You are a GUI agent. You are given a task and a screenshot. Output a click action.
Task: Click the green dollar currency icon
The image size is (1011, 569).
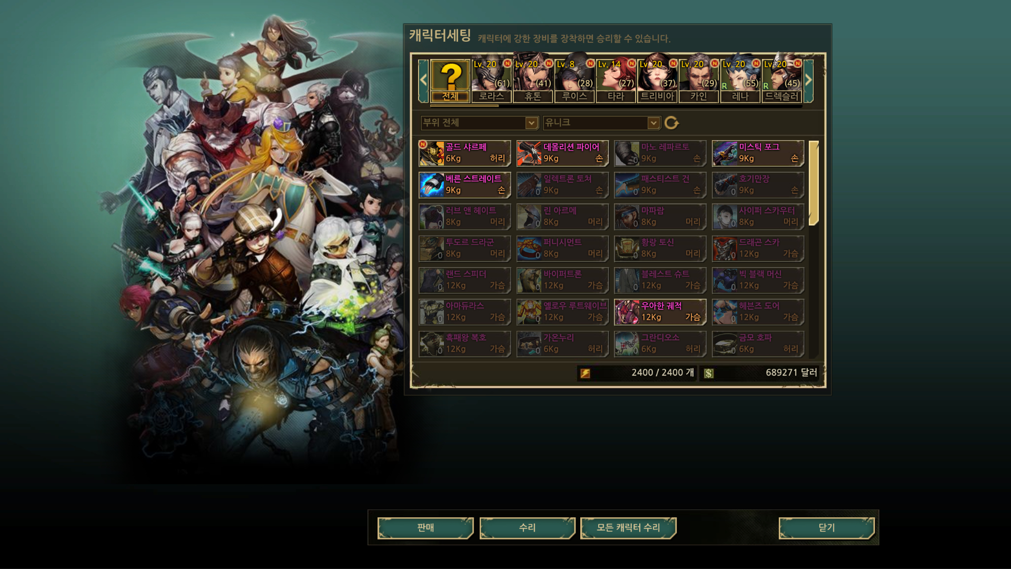[709, 373]
